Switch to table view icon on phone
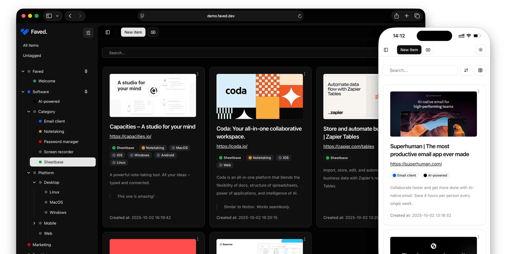Viewport: 509px width, 254px height. 480,70
